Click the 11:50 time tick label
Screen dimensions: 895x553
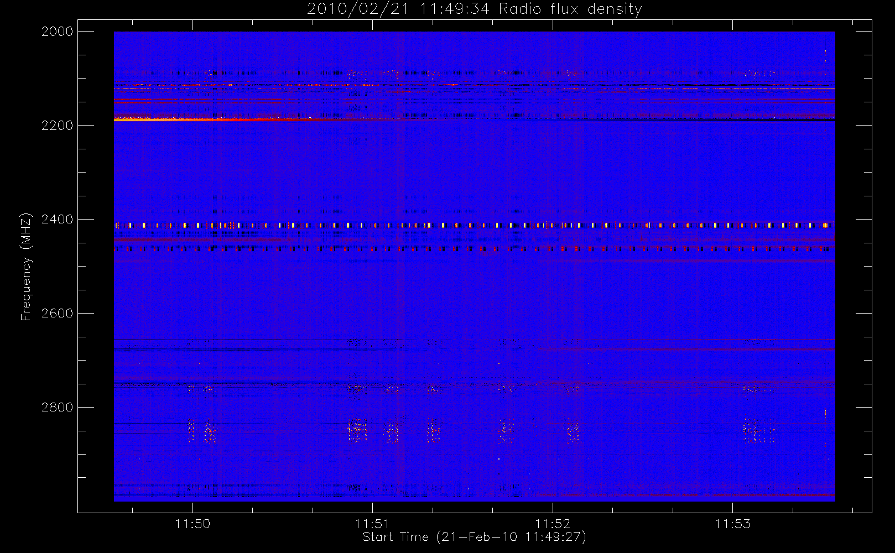click(x=192, y=524)
